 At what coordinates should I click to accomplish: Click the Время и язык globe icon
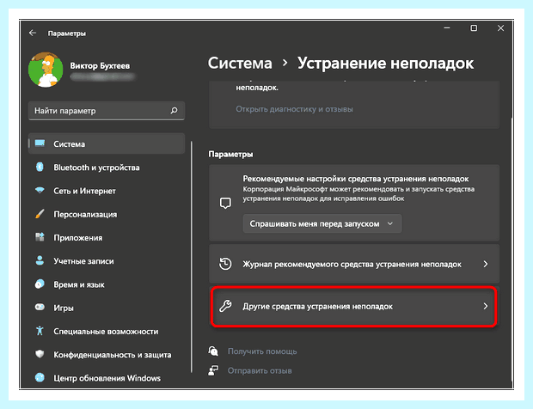[x=40, y=284]
